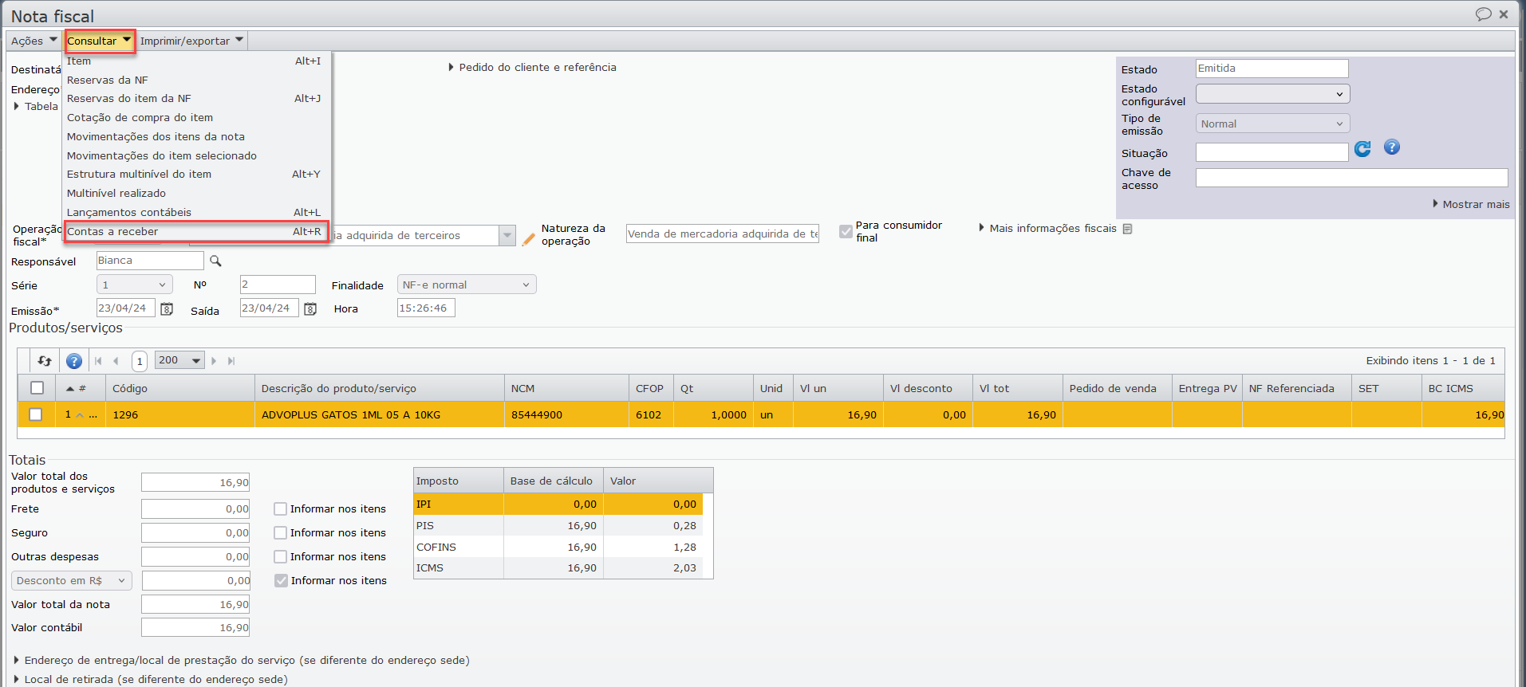Check Informar nos itens for Seguro

[x=280, y=532]
